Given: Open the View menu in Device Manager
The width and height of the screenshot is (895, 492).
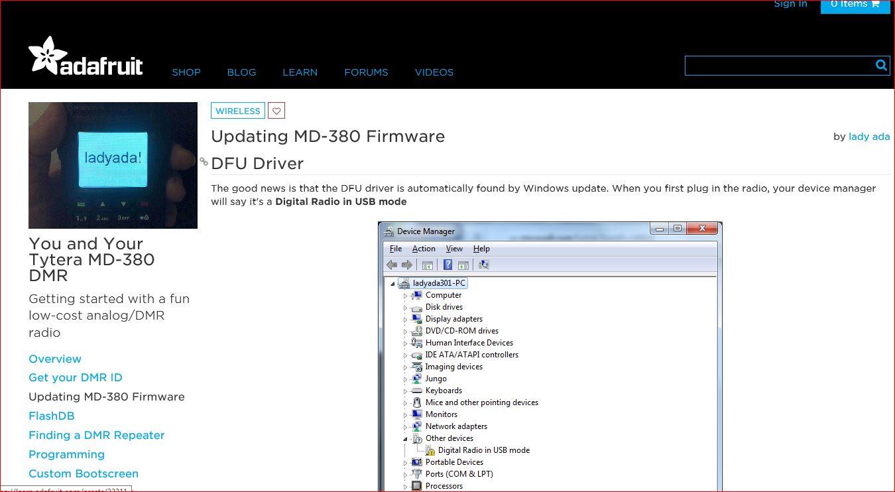Looking at the screenshot, I should pos(454,249).
